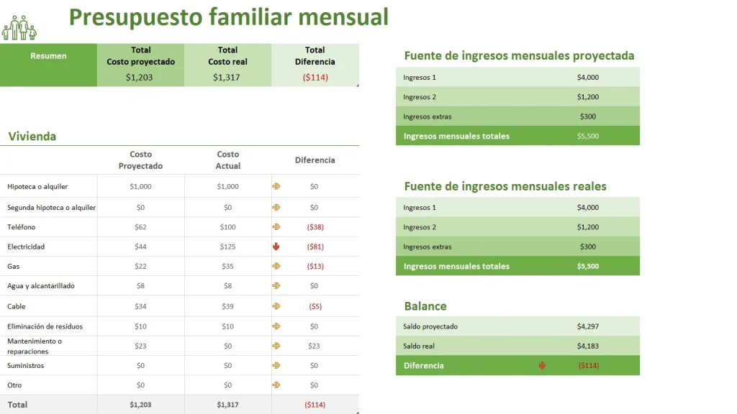
Task: Click the arrow indicator on the Gas row
Action: (x=275, y=265)
